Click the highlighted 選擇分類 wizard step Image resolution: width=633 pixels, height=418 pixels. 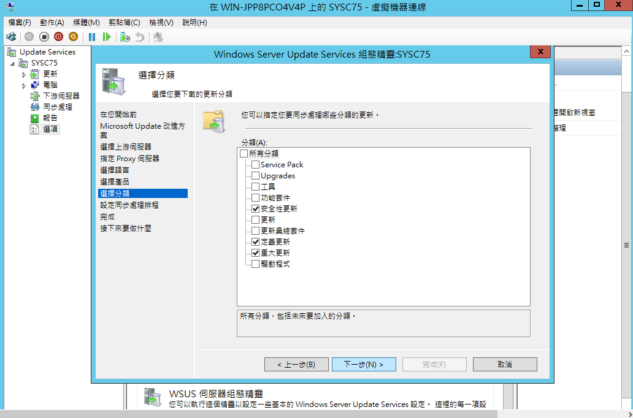coord(143,193)
